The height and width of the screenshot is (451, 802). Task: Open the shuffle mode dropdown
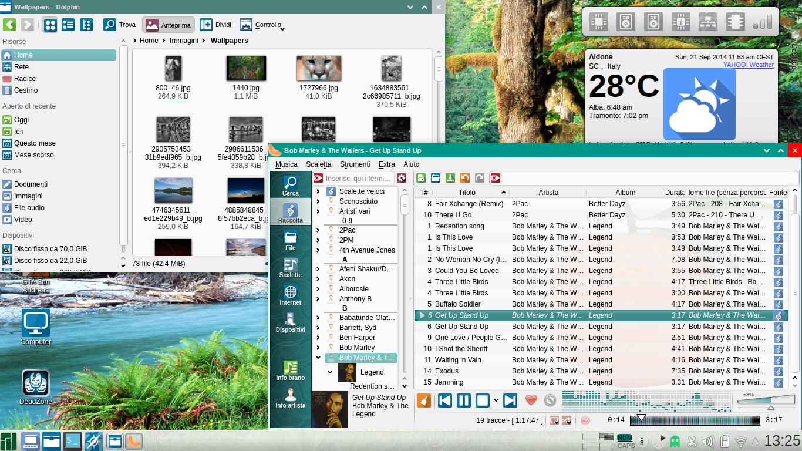pyautogui.click(x=567, y=420)
